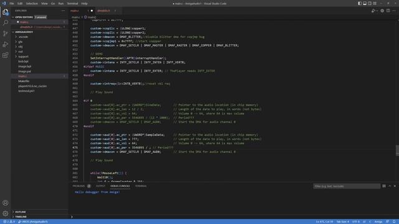Click the Run or Debug icon in editor toolbar
399x224 pixels.
(373, 11)
